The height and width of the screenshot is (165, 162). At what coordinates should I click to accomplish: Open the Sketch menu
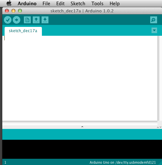point(78,4)
